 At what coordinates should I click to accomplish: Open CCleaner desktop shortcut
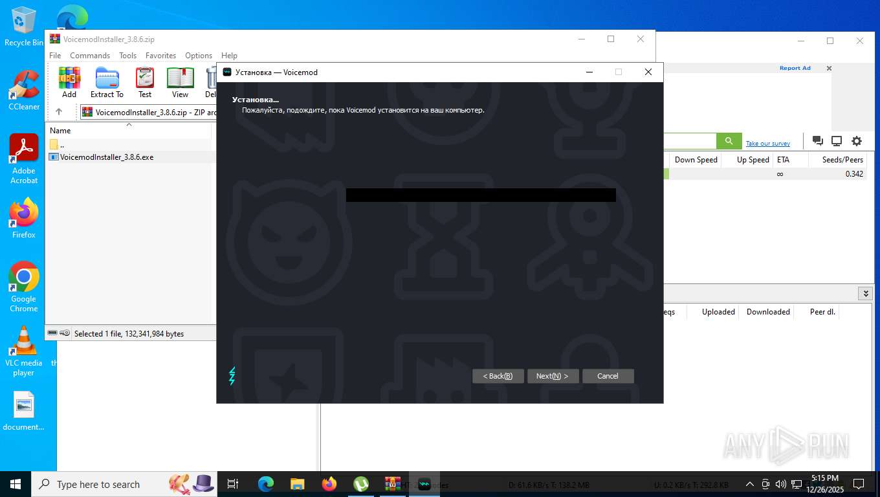coord(24,90)
